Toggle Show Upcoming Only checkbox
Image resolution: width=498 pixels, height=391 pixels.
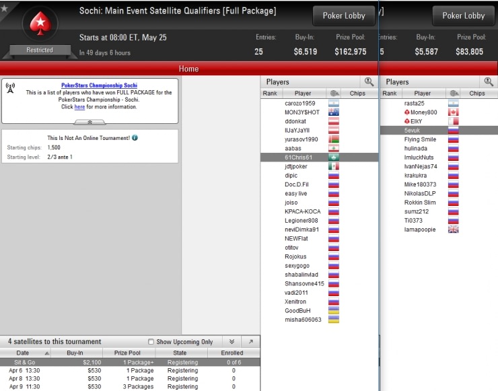[x=151, y=342]
